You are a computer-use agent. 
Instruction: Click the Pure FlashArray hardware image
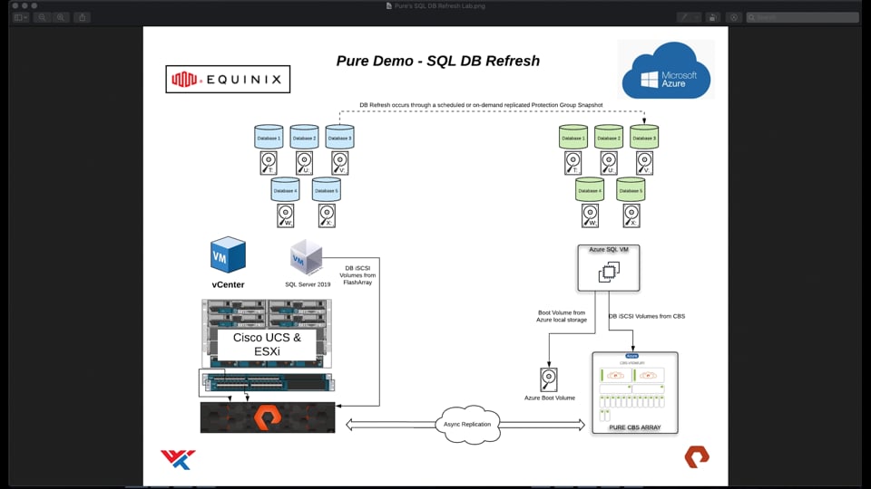(x=268, y=417)
